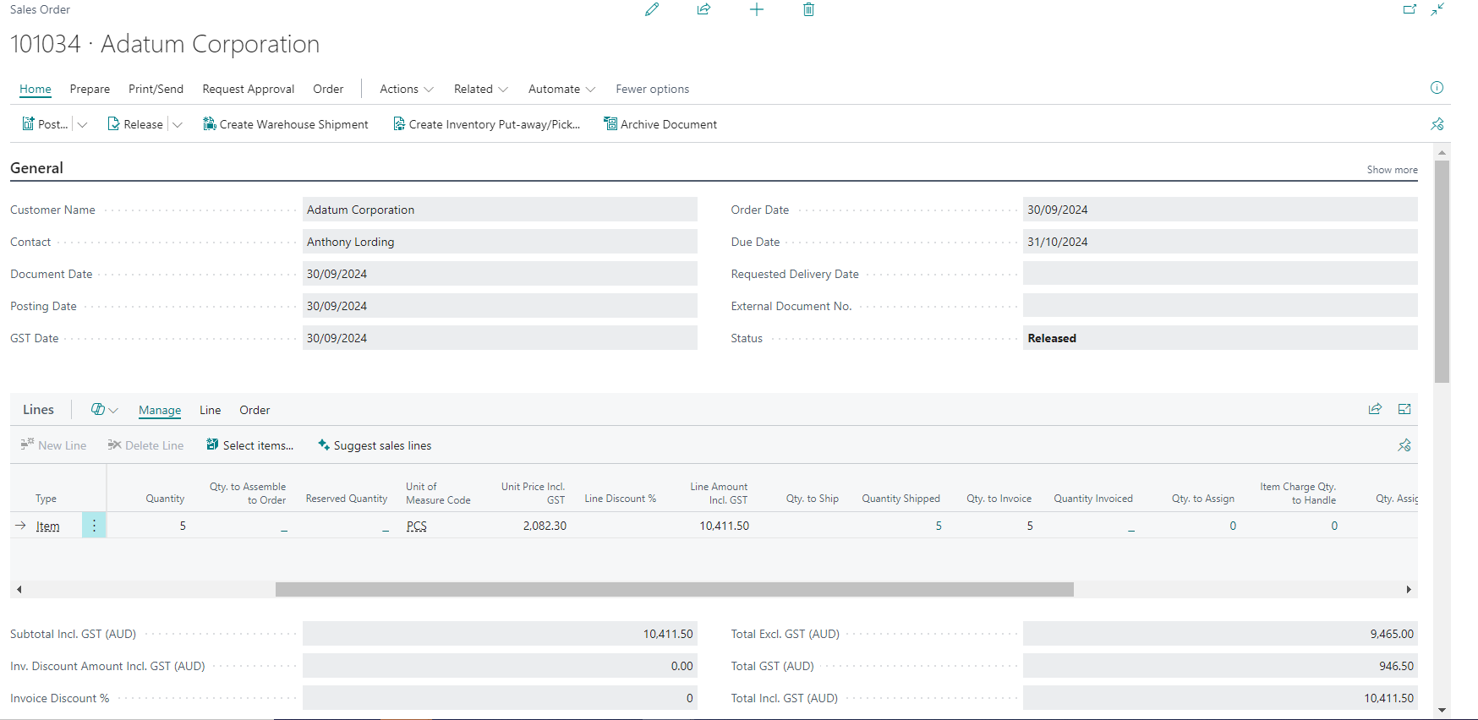Click the Invoice Discount % field
Image resolution: width=1478 pixels, height=720 pixels.
tap(500, 698)
